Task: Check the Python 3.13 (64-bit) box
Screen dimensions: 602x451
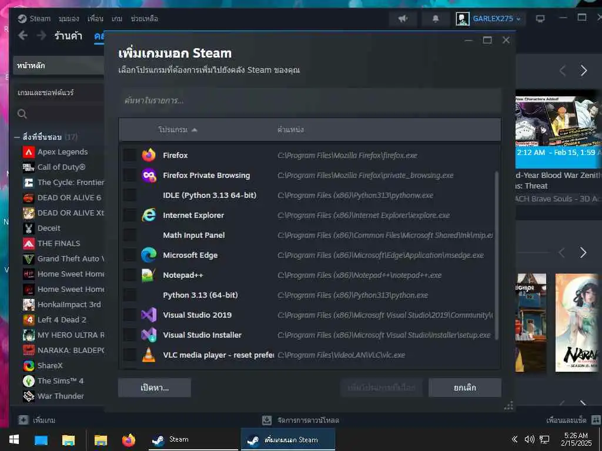Action: (x=129, y=295)
